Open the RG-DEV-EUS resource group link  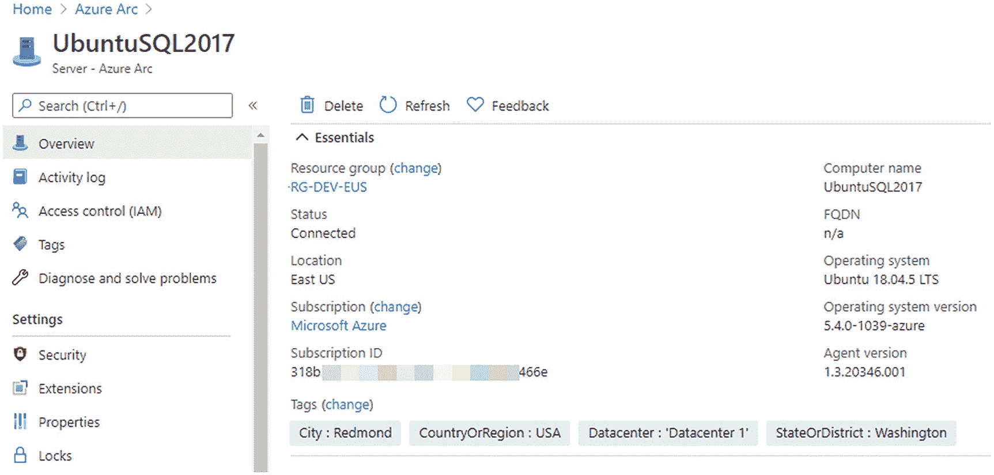click(328, 187)
